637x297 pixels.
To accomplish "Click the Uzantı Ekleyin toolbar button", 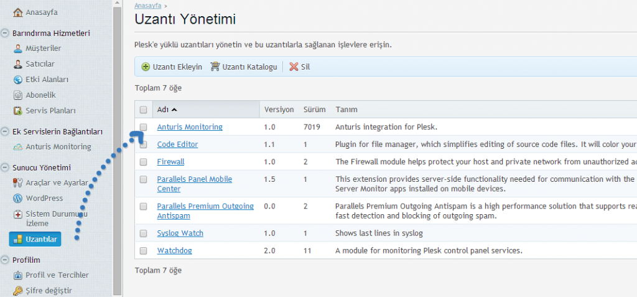I will (172, 67).
